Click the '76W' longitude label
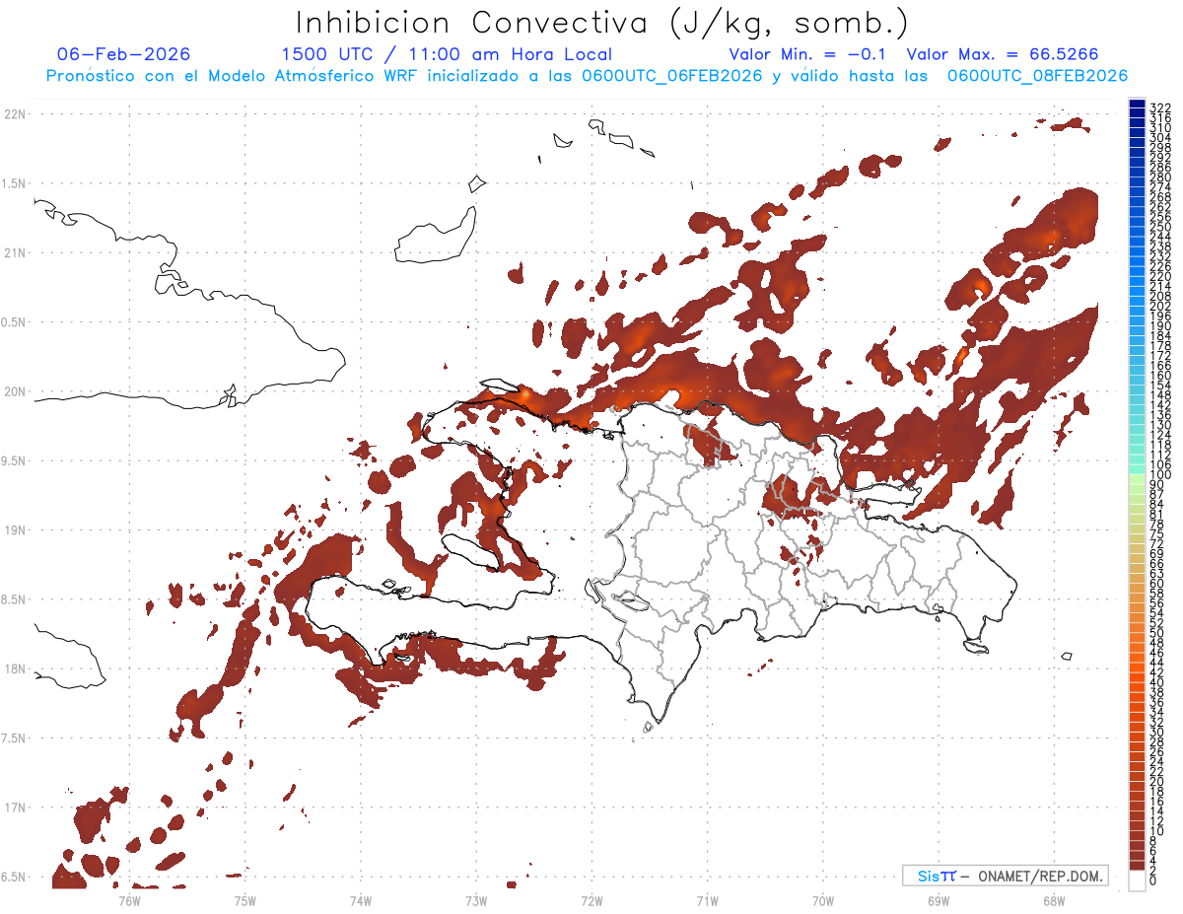Screen dimensions: 1183x914 coord(129,900)
